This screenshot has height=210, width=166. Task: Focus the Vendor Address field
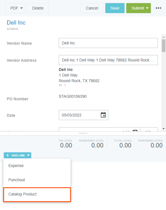tap(108, 60)
